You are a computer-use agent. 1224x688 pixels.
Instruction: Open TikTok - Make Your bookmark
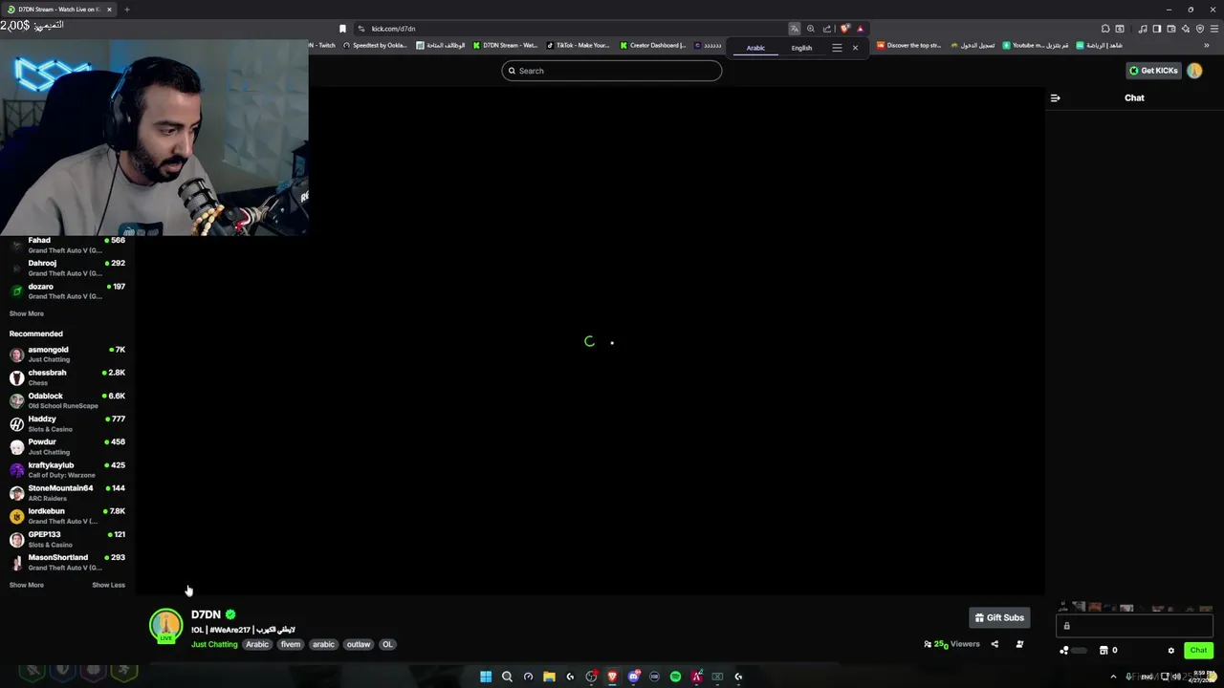pos(579,45)
